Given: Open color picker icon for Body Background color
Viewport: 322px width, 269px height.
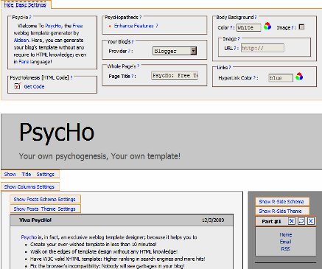Looking at the screenshot, I should pos(267,26).
